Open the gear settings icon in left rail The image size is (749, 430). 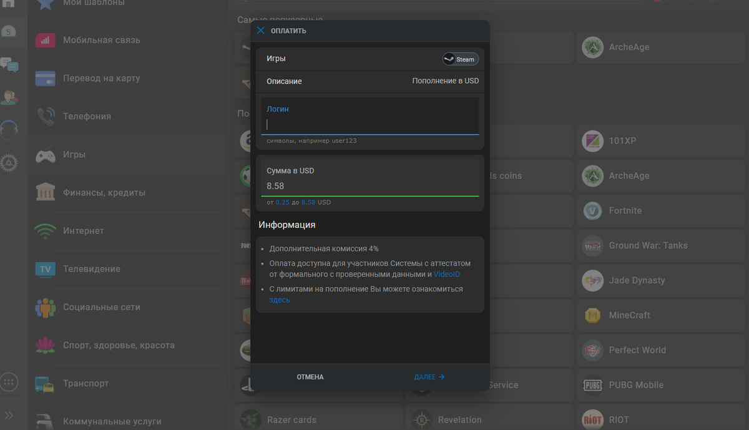pyautogui.click(x=9, y=163)
